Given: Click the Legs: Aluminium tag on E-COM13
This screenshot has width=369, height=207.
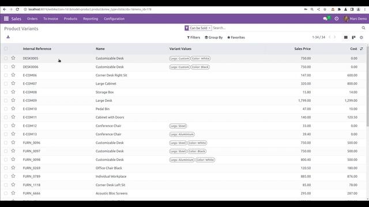Looking at the screenshot, I should [182, 134].
